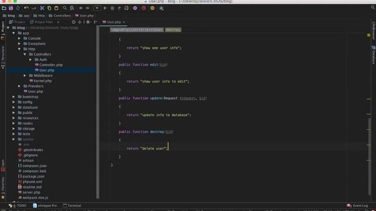Click the Replace icon next to Find
Screen dimensions: 376x211
(72, 8)
